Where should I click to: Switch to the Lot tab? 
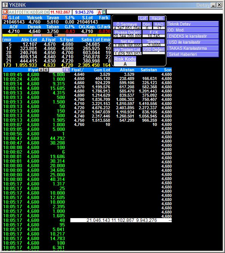tap(143, 18)
